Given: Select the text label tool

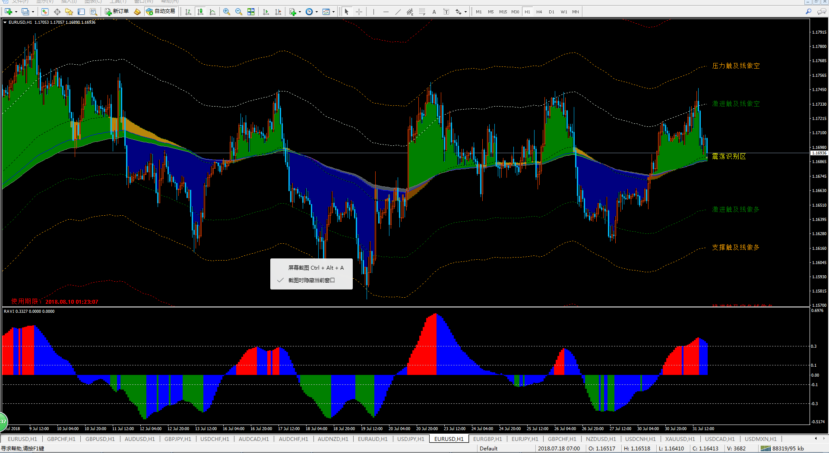Looking at the screenshot, I should 446,12.
